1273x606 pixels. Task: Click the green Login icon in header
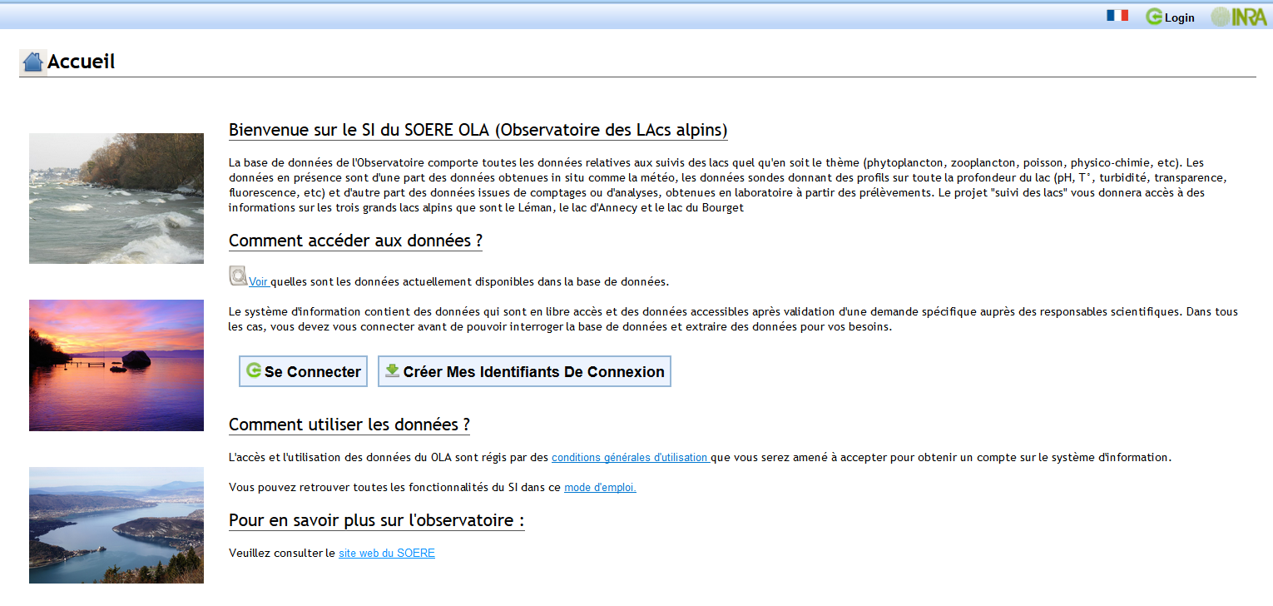[1154, 17]
